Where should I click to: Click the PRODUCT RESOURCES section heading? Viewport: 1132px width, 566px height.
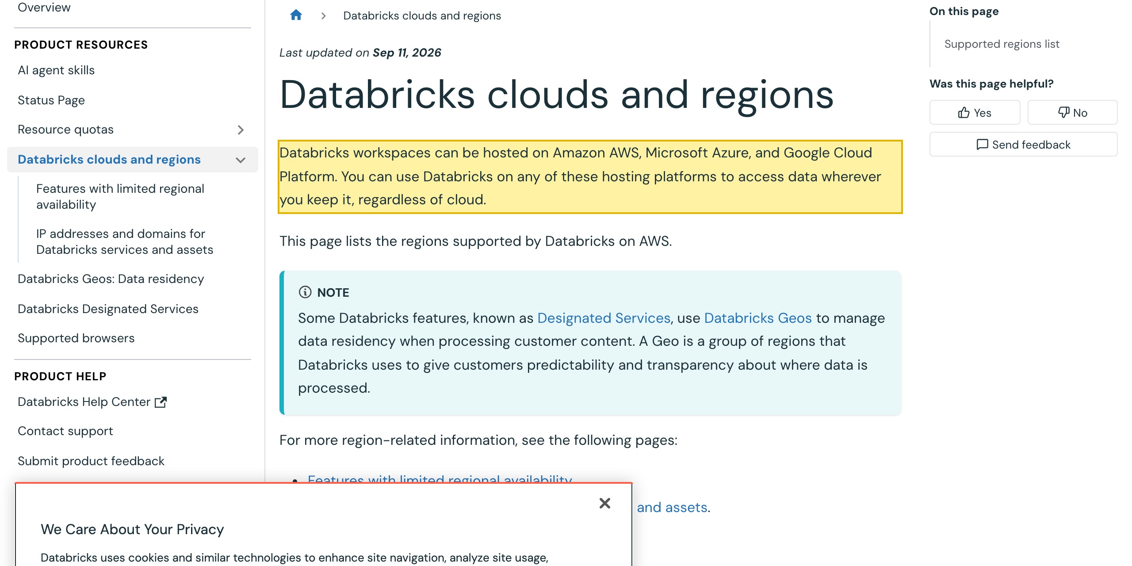pyautogui.click(x=81, y=45)
